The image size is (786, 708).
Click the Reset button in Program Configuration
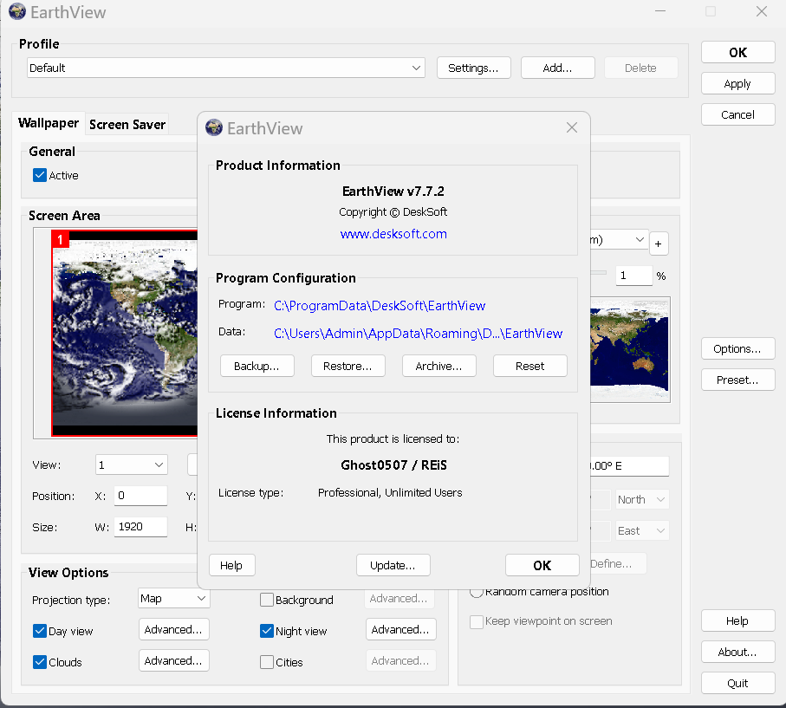(x=530, y=366)
